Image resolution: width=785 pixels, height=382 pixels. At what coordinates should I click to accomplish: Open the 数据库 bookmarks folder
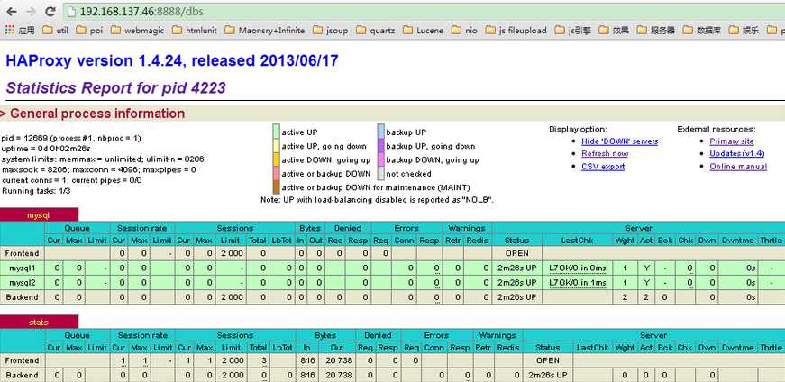(701, 30)
